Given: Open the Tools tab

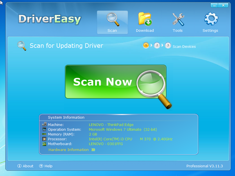Looking at the screenshot, I should [178, 22].
